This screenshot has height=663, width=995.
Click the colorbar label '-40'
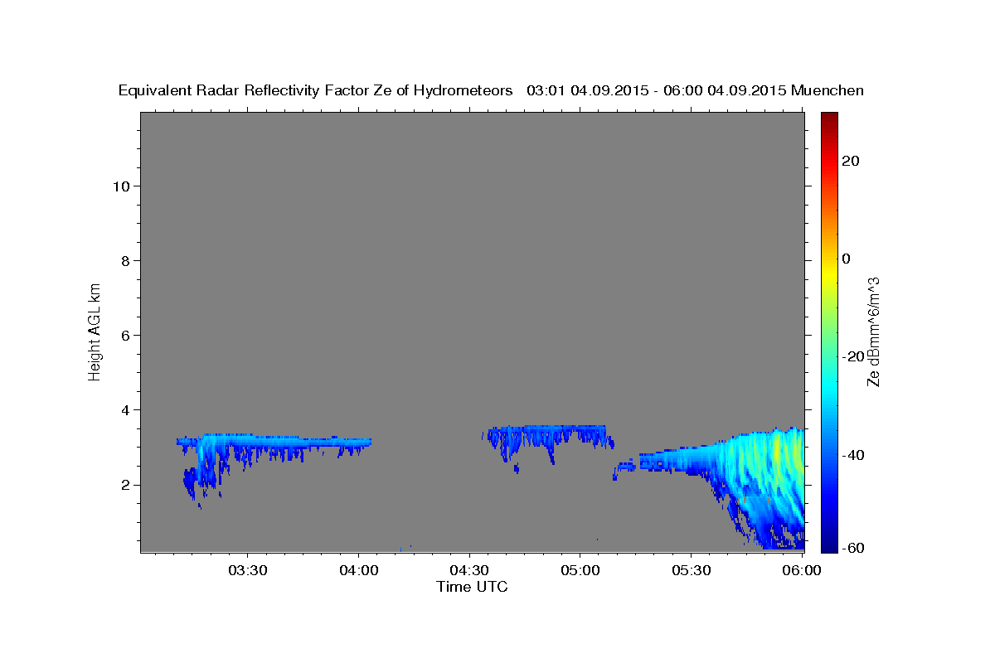[853, 455]
